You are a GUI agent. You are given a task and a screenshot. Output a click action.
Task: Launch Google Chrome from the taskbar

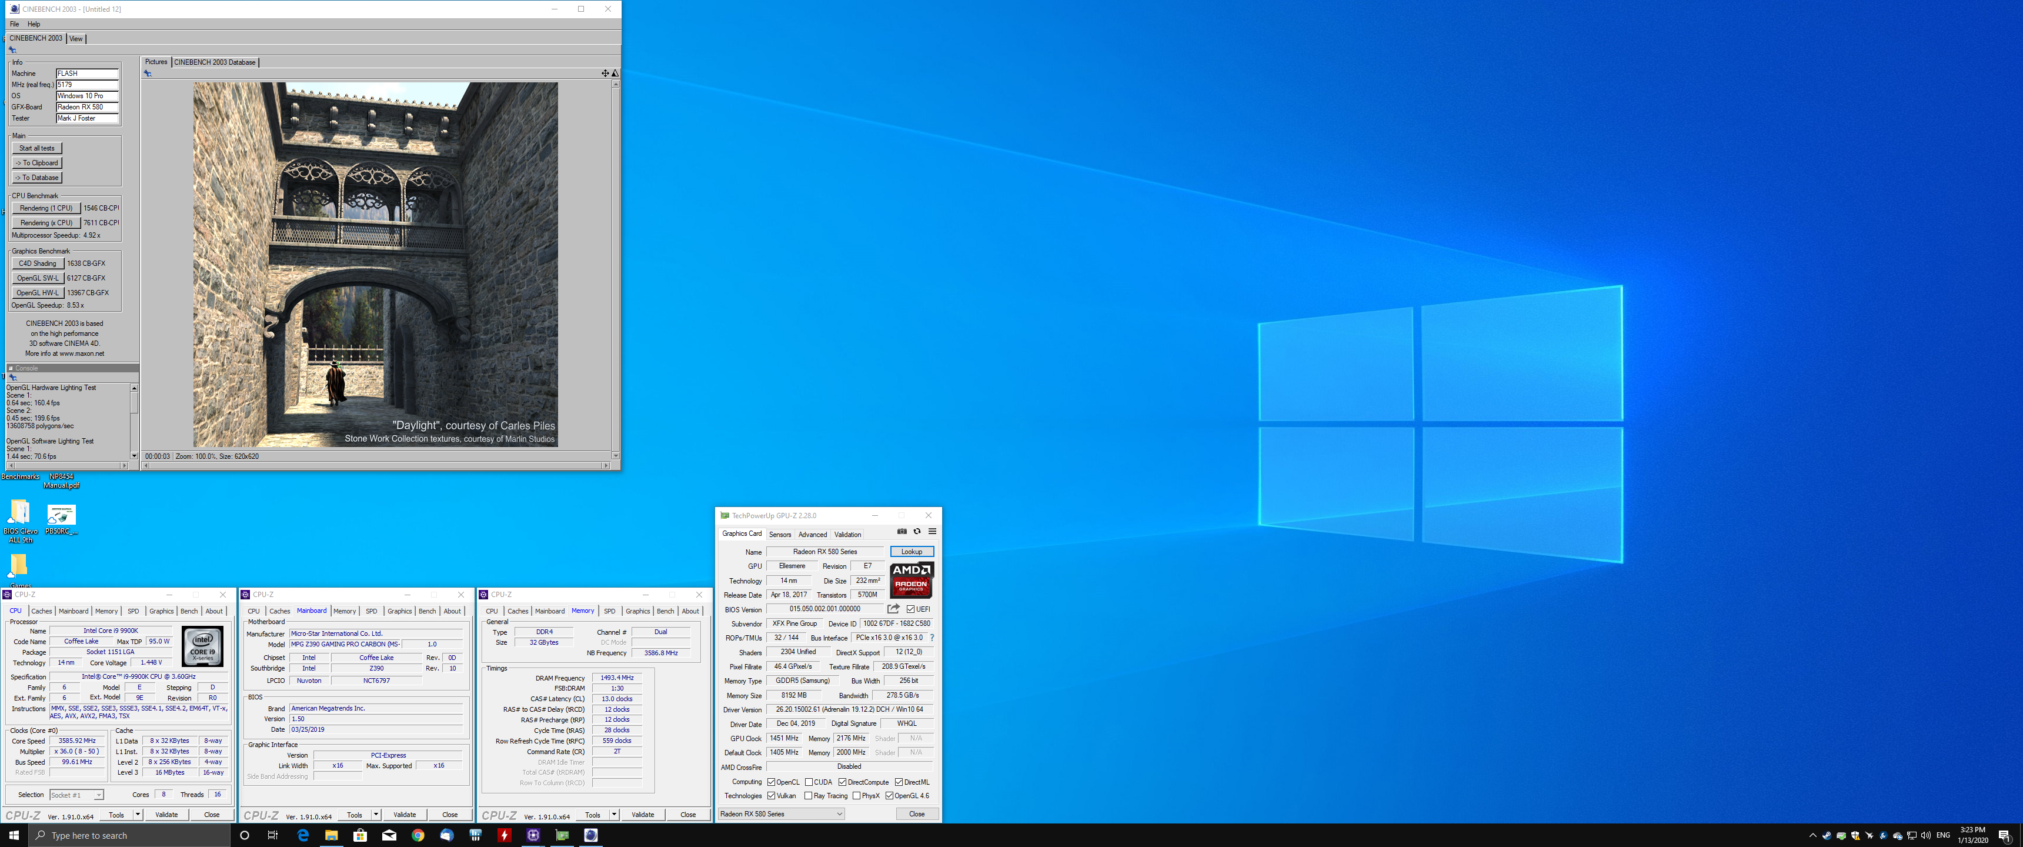click(418, 835)
